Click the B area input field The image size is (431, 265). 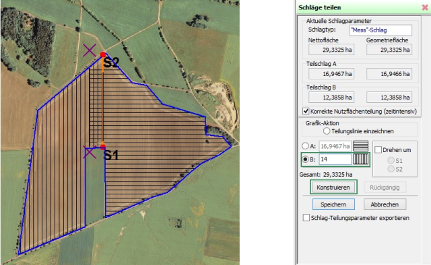click(x=335, y=159)
